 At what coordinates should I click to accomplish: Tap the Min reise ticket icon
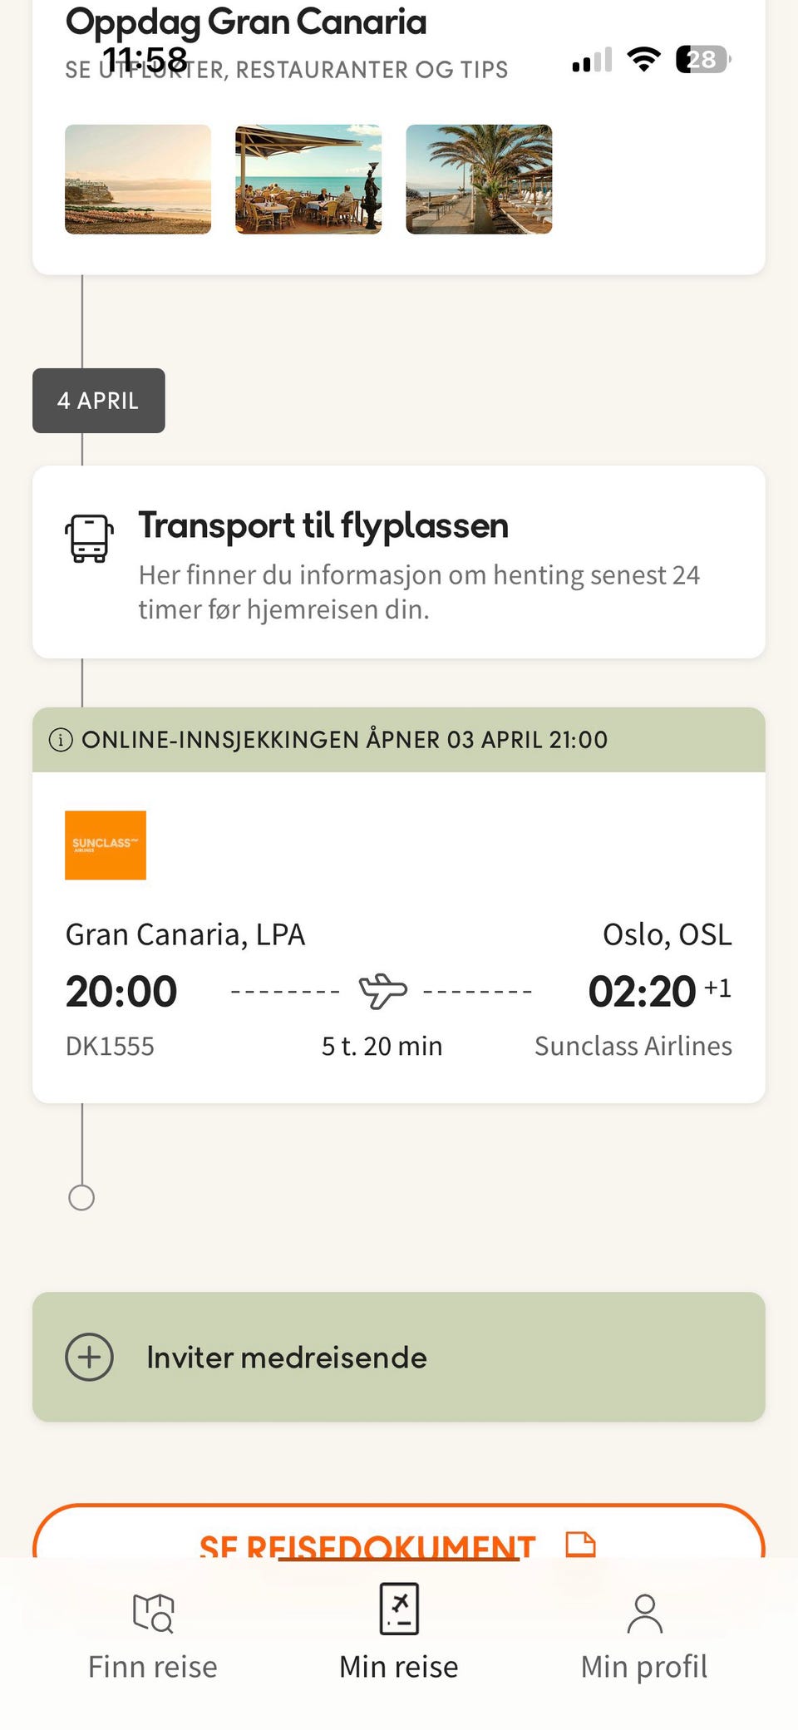click(x=399, y=1609)
